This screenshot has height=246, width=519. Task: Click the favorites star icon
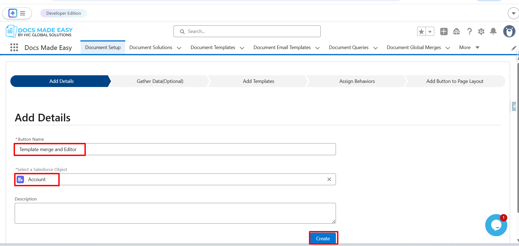point(421,32)
